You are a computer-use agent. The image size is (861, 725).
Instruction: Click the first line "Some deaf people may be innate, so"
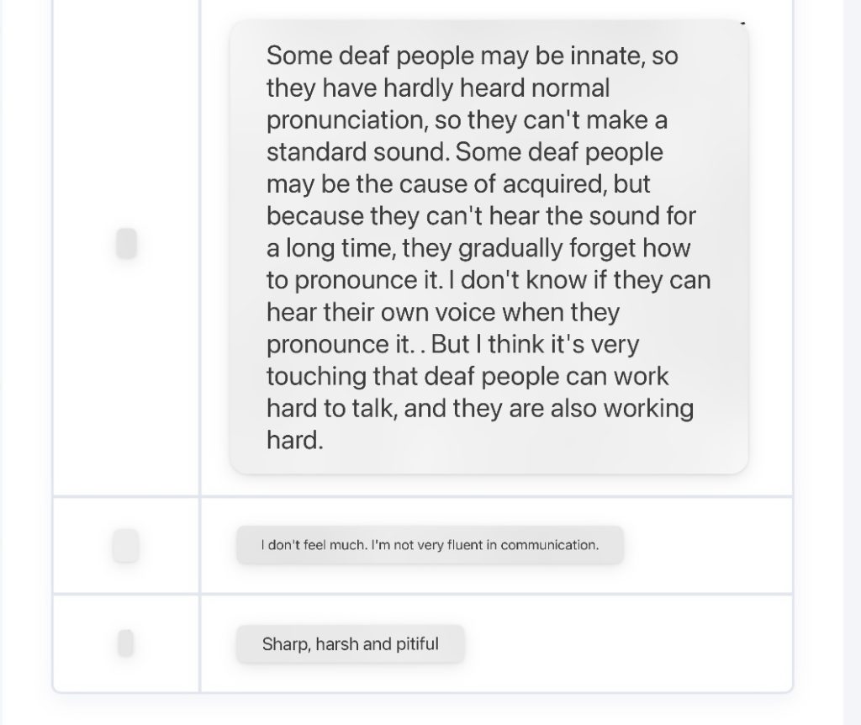(x=472, y=56)
